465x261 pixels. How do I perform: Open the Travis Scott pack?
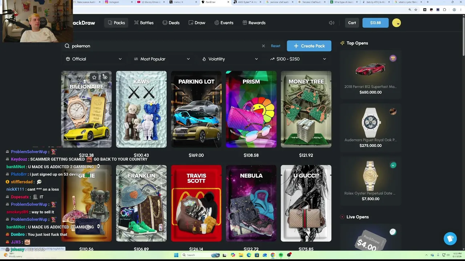pyautogui.click(x=196, y=203)
